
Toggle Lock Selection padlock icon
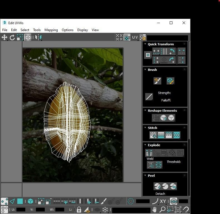tap(79, 210)
